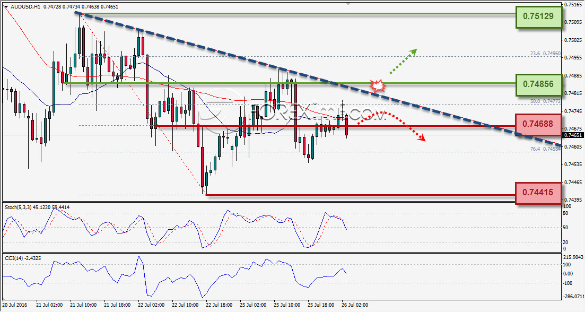Image resolution: width=585 pixels, height=312 pixels.
Task: Click the 26 Jul 02:00 time label
Action: coord(355,305)
